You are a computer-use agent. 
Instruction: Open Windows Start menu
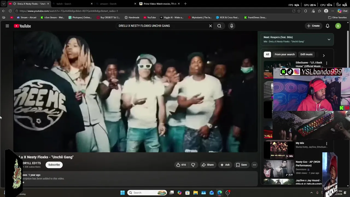click(x=122, y=193)
